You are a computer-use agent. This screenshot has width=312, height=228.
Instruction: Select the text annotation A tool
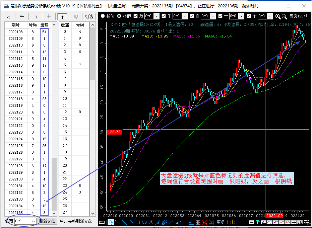pos(151,222)
